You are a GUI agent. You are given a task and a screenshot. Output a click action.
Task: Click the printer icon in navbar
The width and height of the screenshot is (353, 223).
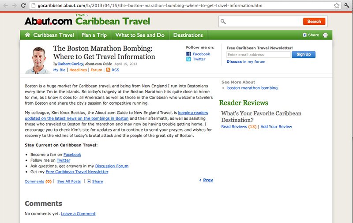click(325, 35)
